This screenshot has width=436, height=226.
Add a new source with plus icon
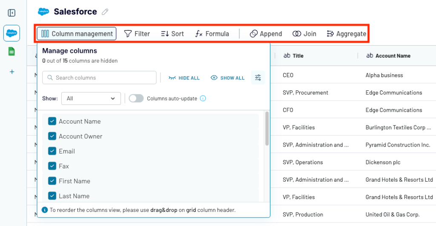pos(11,72)
